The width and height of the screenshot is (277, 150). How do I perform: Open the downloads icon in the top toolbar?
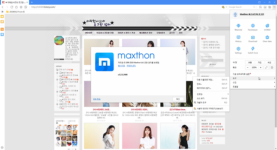(265, 7)
